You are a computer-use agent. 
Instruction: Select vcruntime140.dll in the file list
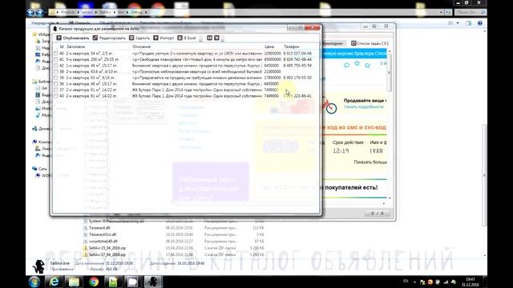tap(103, 242)
